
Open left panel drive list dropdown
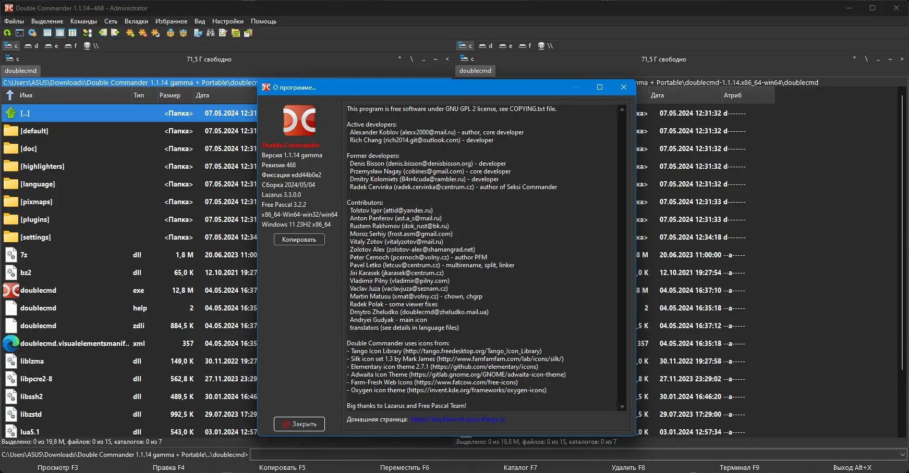pyautogui.click(x=13, y=59)
